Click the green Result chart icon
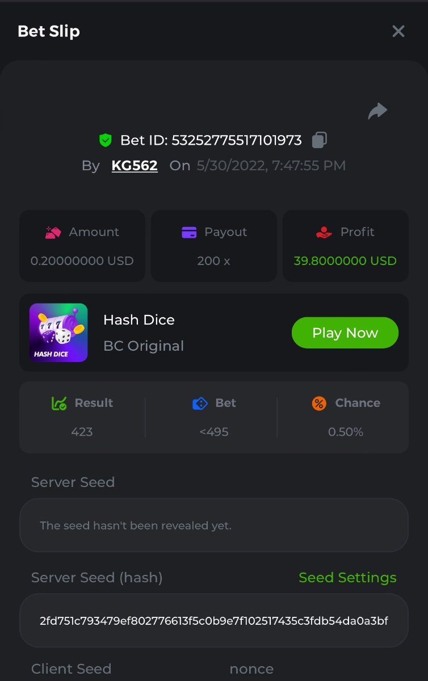The image size is (428, 681). [x=59, y=403]
